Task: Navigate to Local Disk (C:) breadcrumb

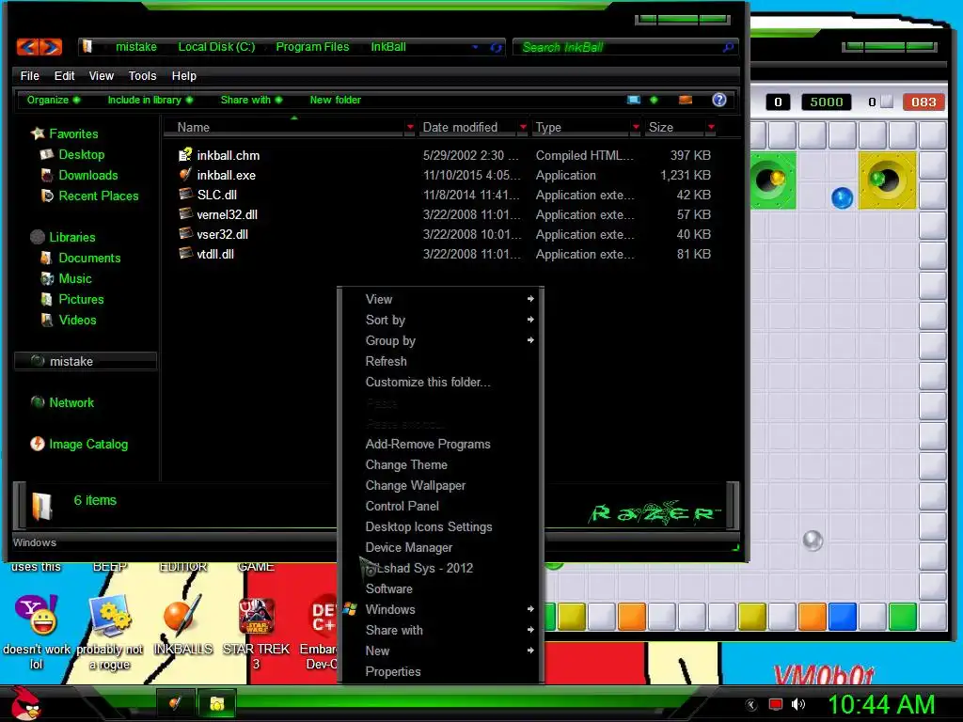Action: tap(216, 47)
